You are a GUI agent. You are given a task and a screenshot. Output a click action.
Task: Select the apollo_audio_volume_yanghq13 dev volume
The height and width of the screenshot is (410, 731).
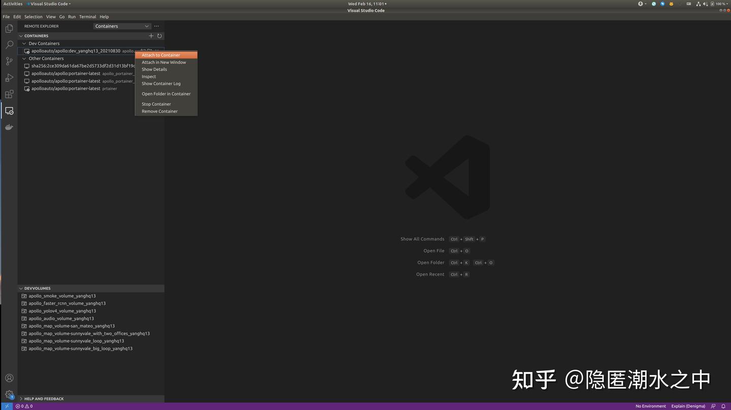61,318
